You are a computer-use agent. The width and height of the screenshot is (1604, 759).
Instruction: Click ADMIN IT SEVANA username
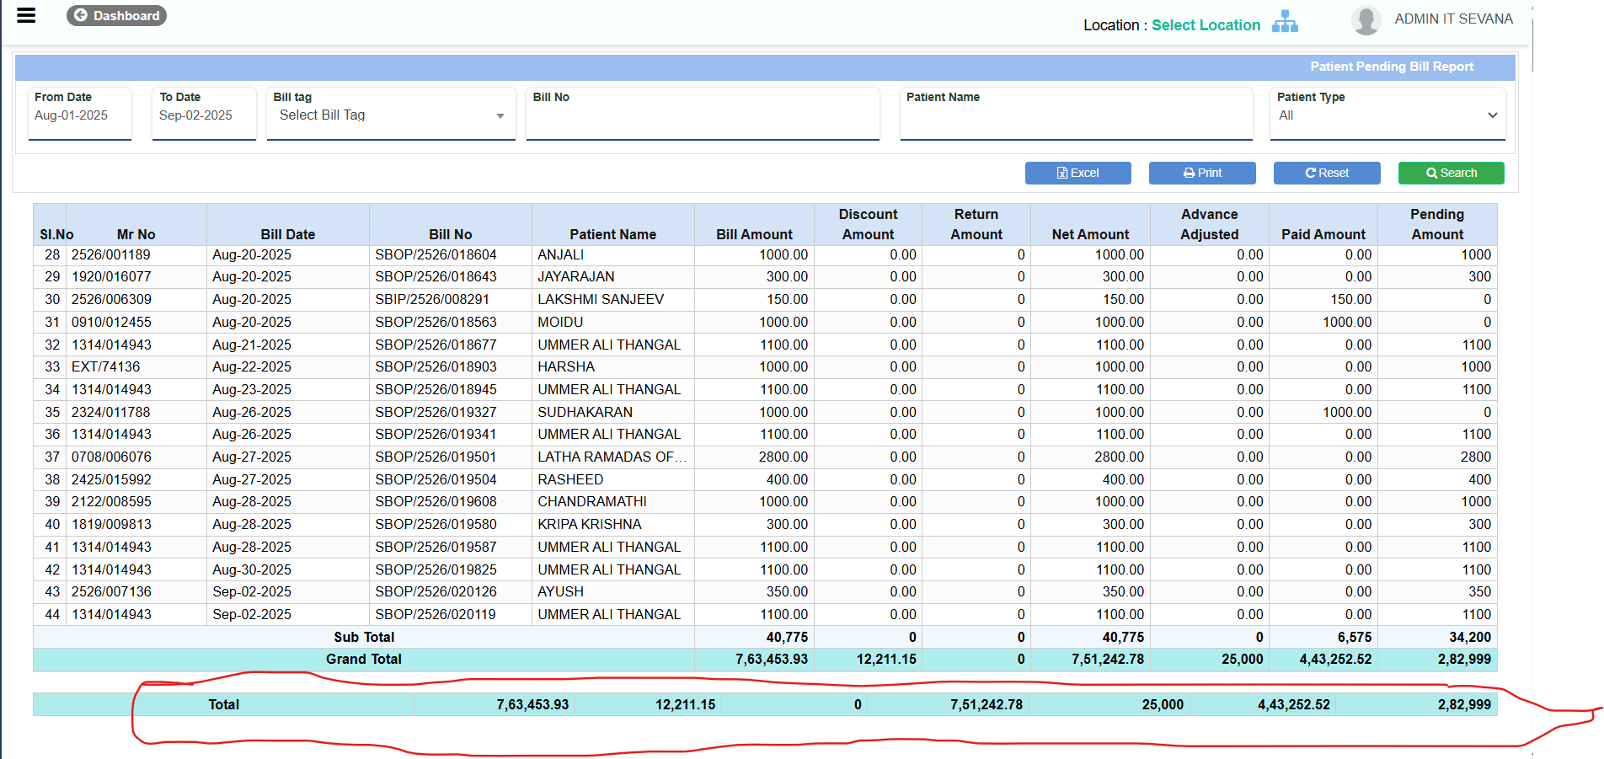pos(1453,19)
